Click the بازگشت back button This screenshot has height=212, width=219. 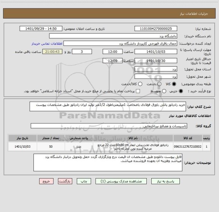(x=65, y=181)
